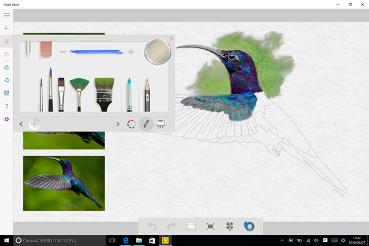Click the current beige color swatch
This screenshot has width=369, height=246.
tap(156, 52)
